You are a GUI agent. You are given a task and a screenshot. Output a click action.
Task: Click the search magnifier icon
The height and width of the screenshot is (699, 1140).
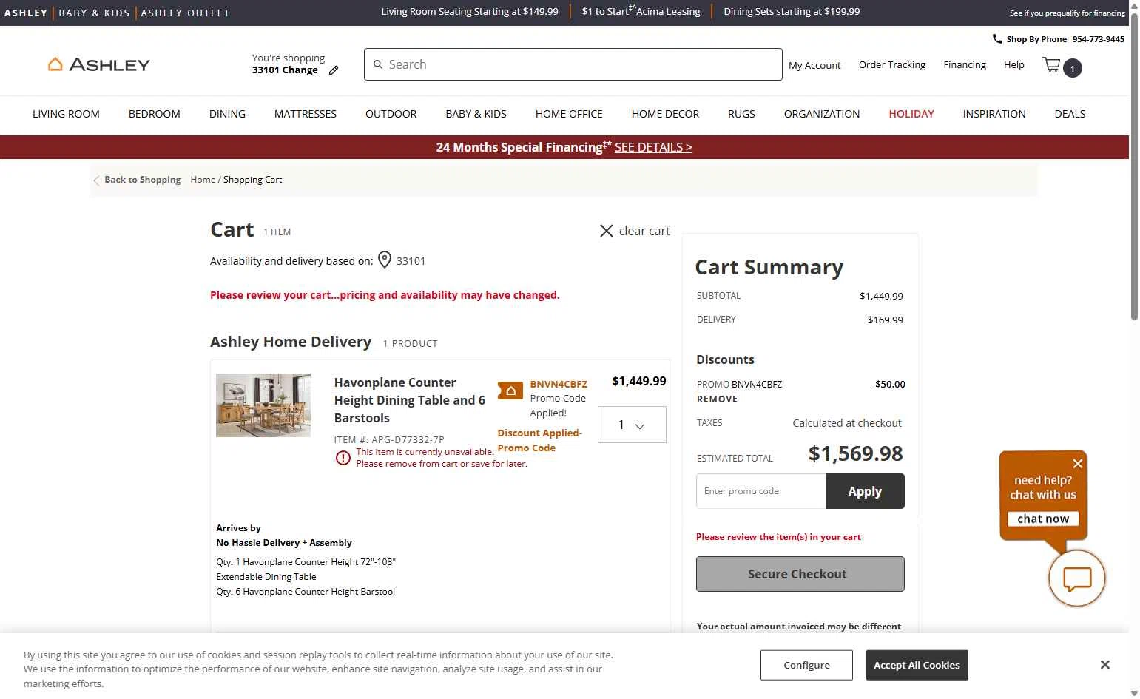[x=378, y=64]
